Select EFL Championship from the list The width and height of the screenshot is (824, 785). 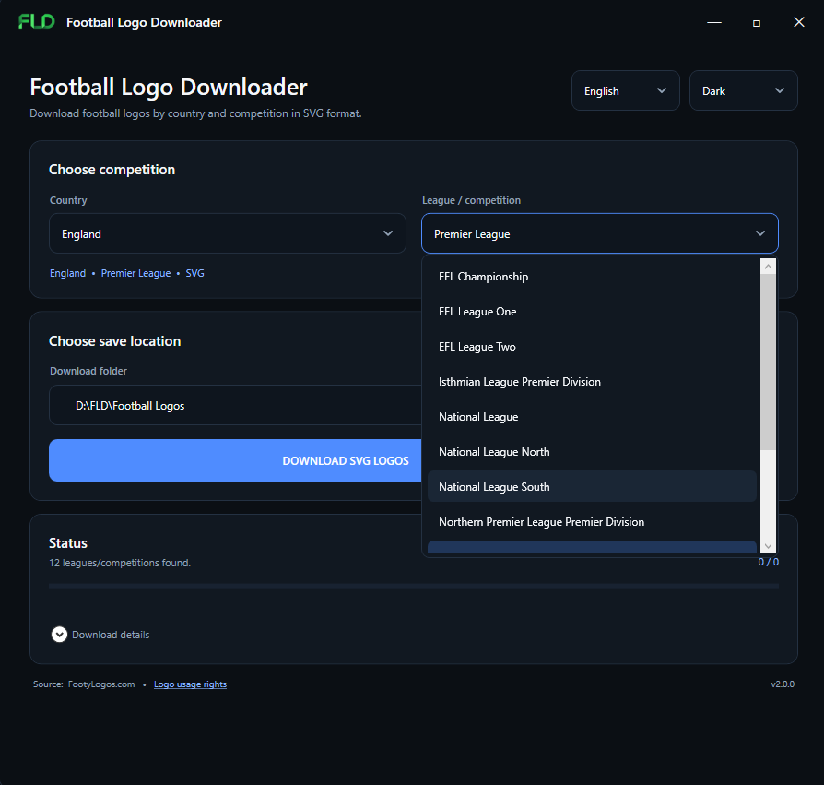(592, 277)
